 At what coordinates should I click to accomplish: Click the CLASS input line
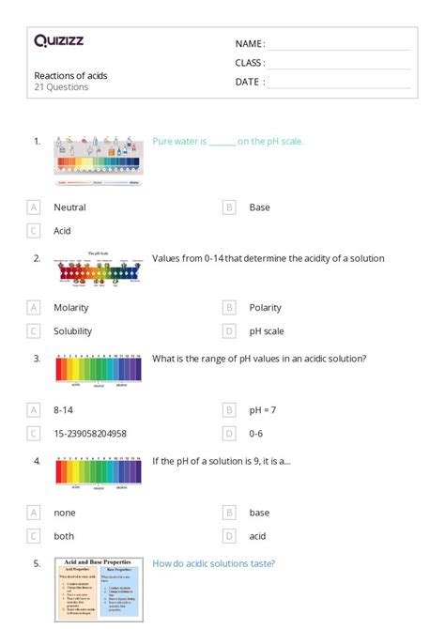pyautogui.click(x=339, y=63)
